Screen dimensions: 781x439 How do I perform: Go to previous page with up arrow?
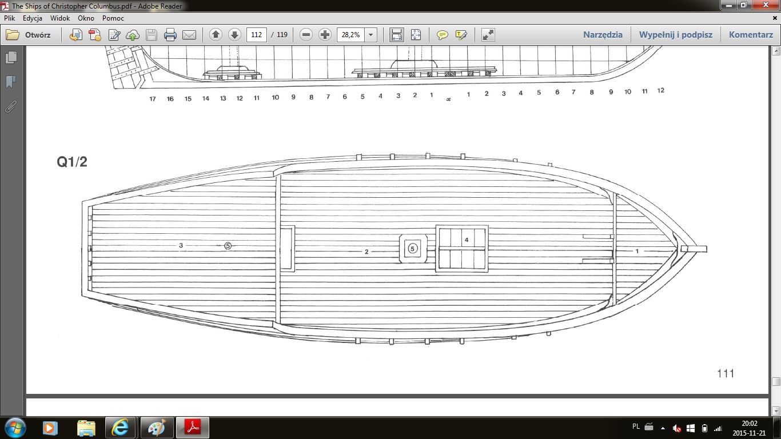pos(216,35)
